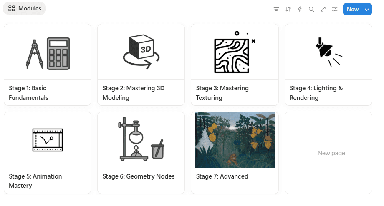This screenshot has width=384, height=206.
Task: Click the chemistry flask cover image
Action: click(141, 140)
